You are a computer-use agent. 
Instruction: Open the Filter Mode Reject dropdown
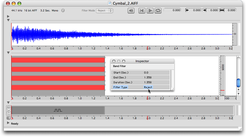coord(105,11)
